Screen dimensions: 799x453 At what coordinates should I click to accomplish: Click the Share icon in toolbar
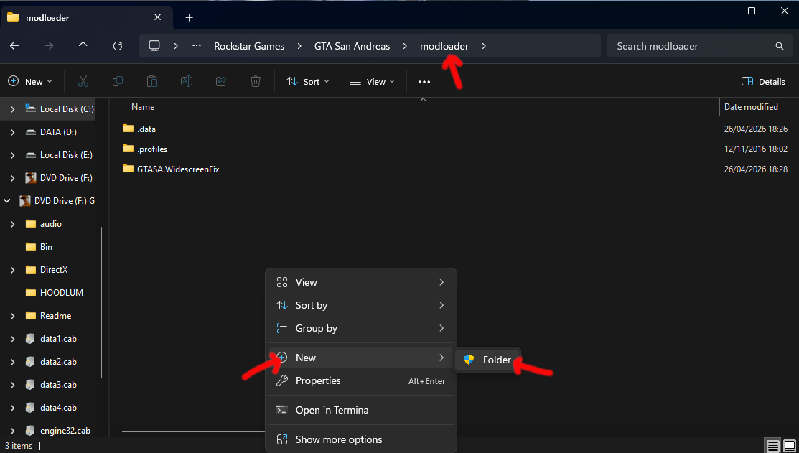pos(221,82)
